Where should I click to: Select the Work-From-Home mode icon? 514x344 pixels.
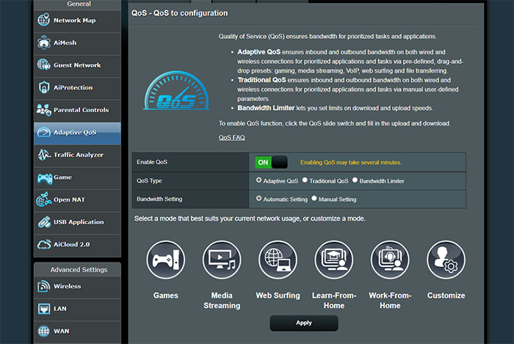tap(390, 260)
